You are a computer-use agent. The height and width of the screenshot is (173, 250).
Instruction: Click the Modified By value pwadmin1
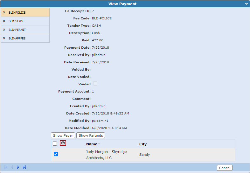coord(100,121)
